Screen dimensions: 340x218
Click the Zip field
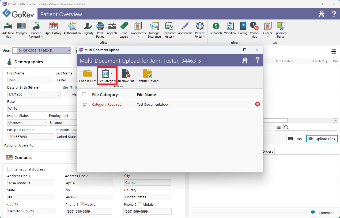coord(89,197)
